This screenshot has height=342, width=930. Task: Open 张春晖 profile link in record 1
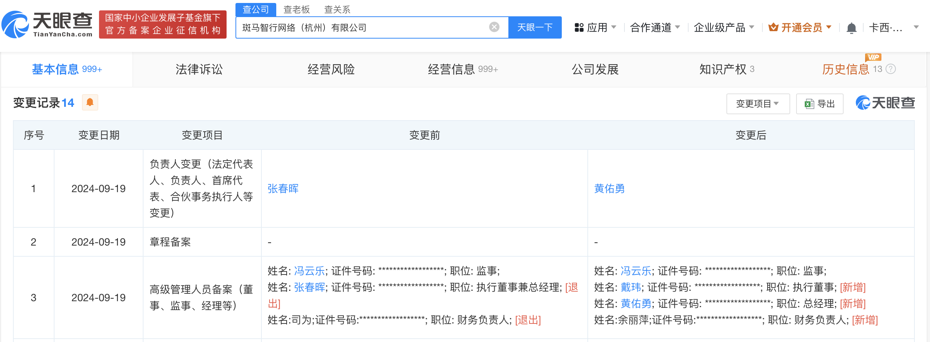(282, 189)
